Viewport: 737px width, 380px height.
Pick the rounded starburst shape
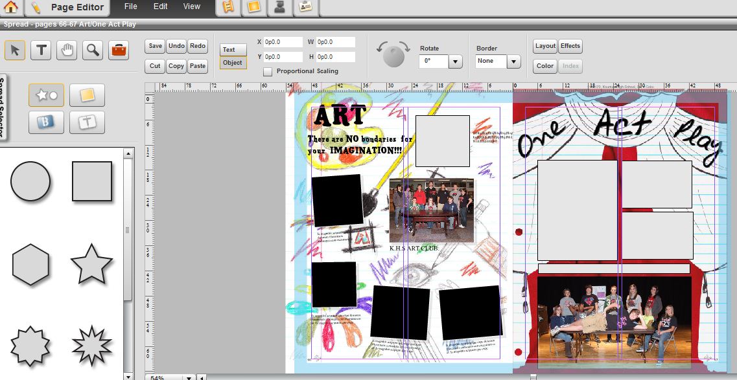pyautogui.click(x=30, y=347)
